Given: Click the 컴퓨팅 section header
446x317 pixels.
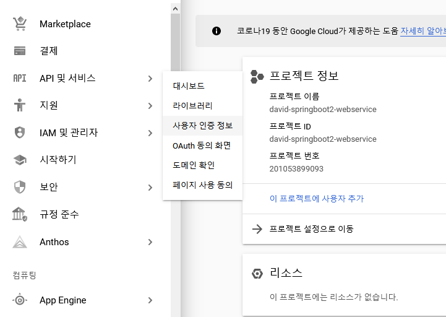Looking at the screenshot, I should click(x=25, y=275).
